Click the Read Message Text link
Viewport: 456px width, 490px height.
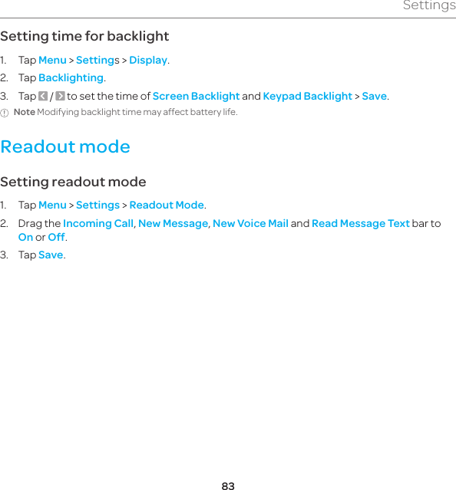click(361, 223)
